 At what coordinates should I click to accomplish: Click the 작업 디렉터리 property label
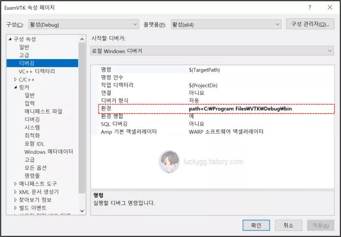117,85
